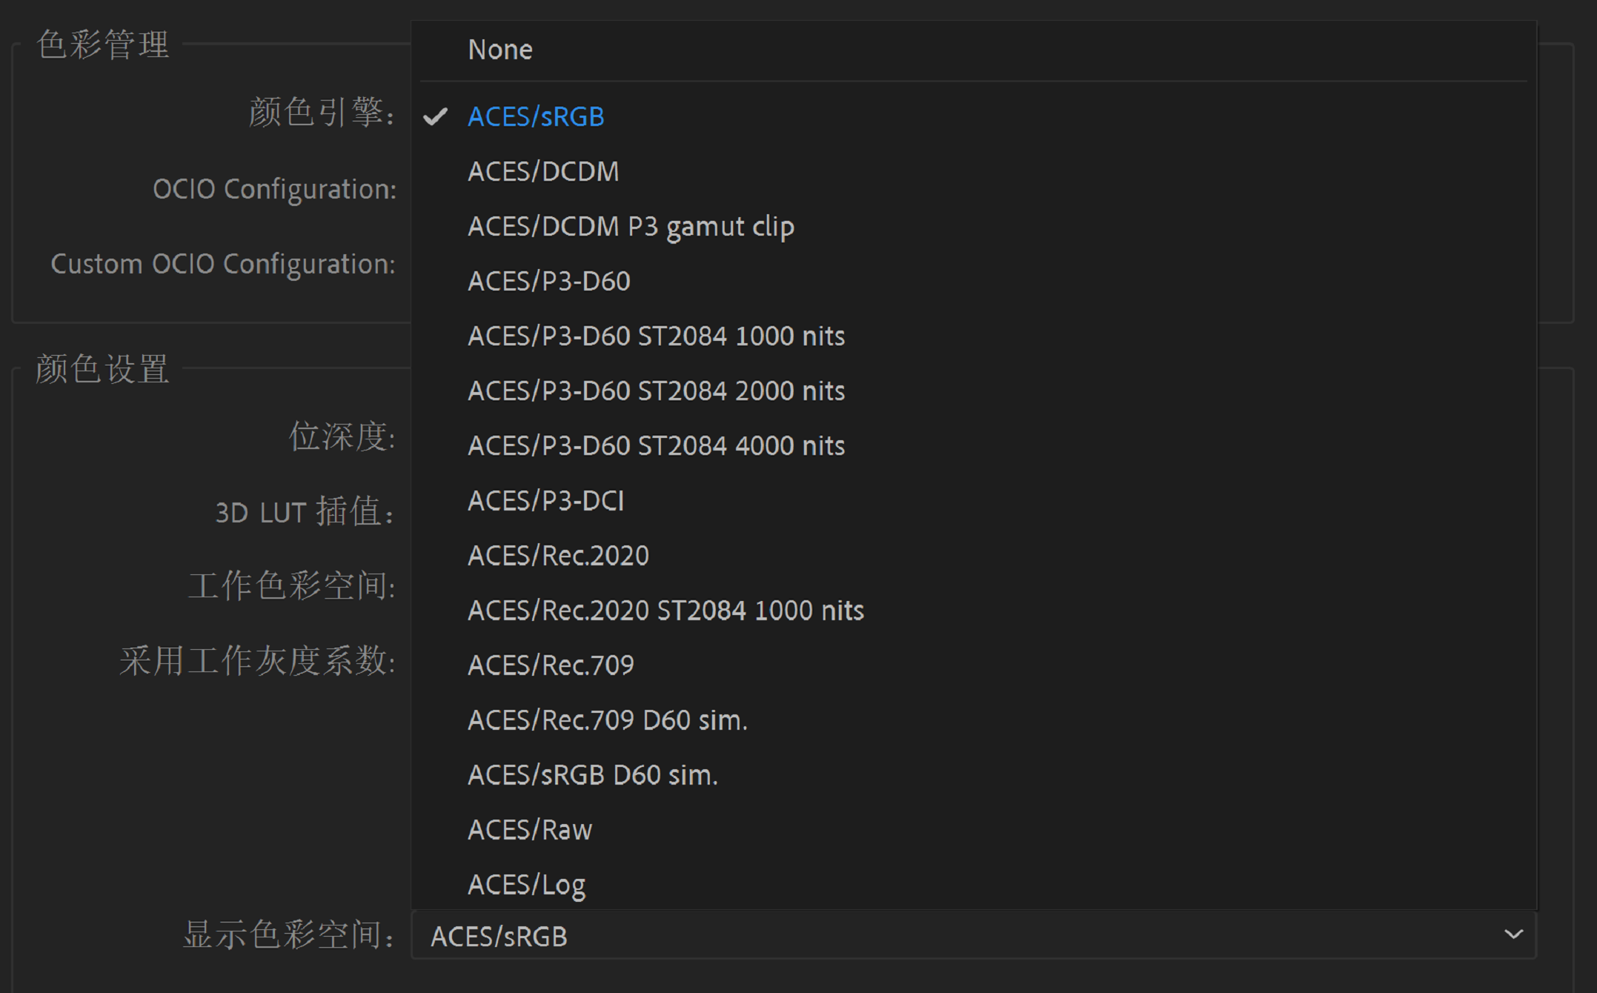1597x993 pixels.
Task: Choose ACES/P3-D60 ST2084 1000 nits
Action: (x=656, y=336)
